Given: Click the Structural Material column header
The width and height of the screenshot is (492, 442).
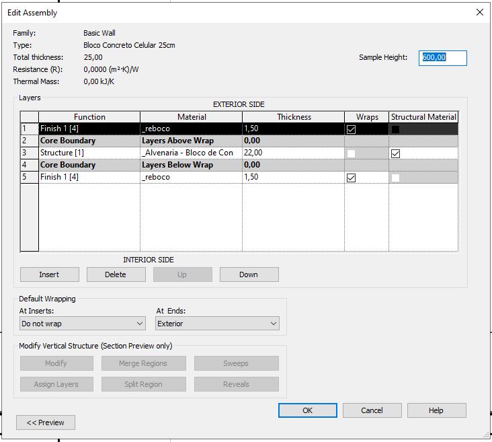Looking at the screenshot, I should pos(423,117).
